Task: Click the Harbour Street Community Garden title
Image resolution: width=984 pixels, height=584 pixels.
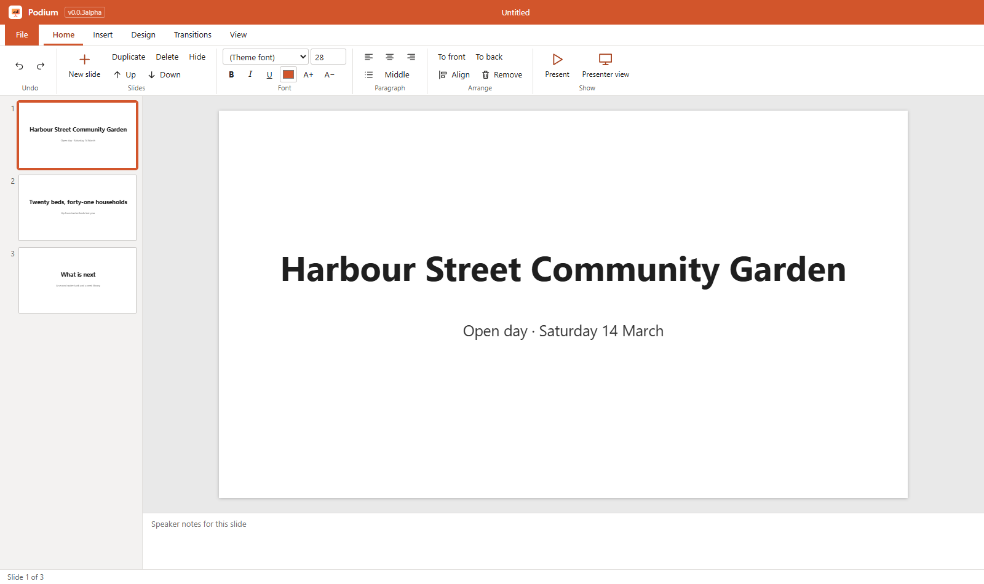Action: coord(563,269)
